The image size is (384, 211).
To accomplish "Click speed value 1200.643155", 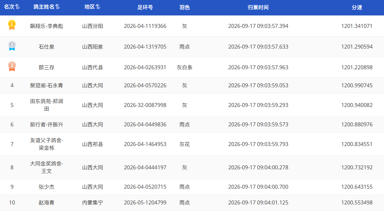I will coord(357,187).
